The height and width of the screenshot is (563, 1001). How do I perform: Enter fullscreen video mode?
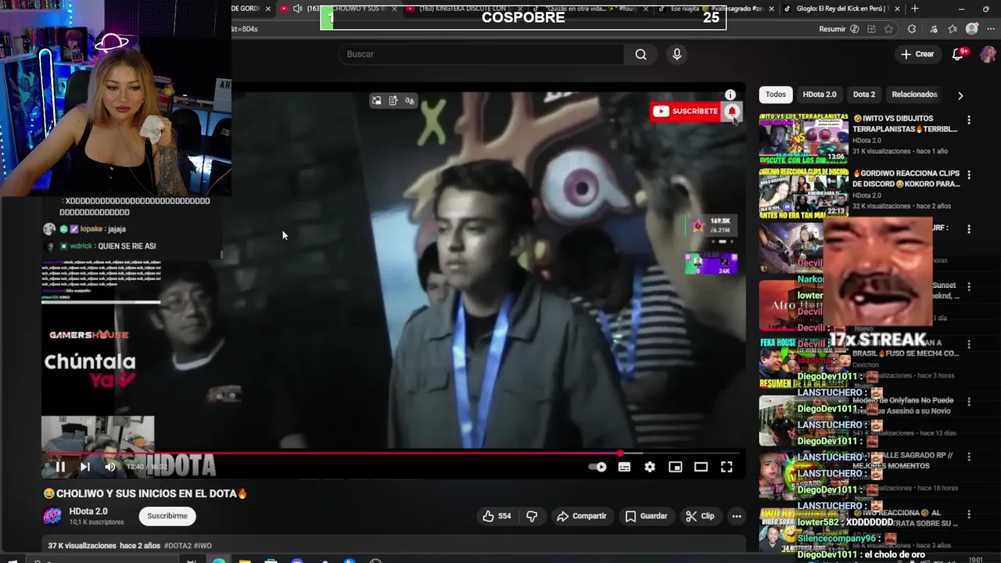727,467
